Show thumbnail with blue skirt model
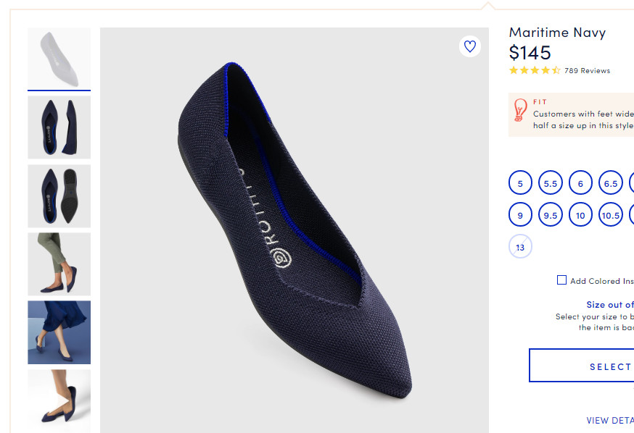The height and width of the screenshot is (433, 634). (59, 332)
